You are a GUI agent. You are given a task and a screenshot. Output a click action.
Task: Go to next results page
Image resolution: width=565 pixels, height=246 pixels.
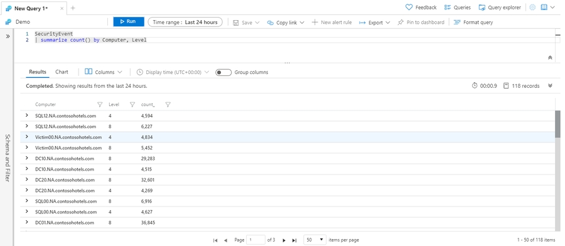click(x=284, y=240)
